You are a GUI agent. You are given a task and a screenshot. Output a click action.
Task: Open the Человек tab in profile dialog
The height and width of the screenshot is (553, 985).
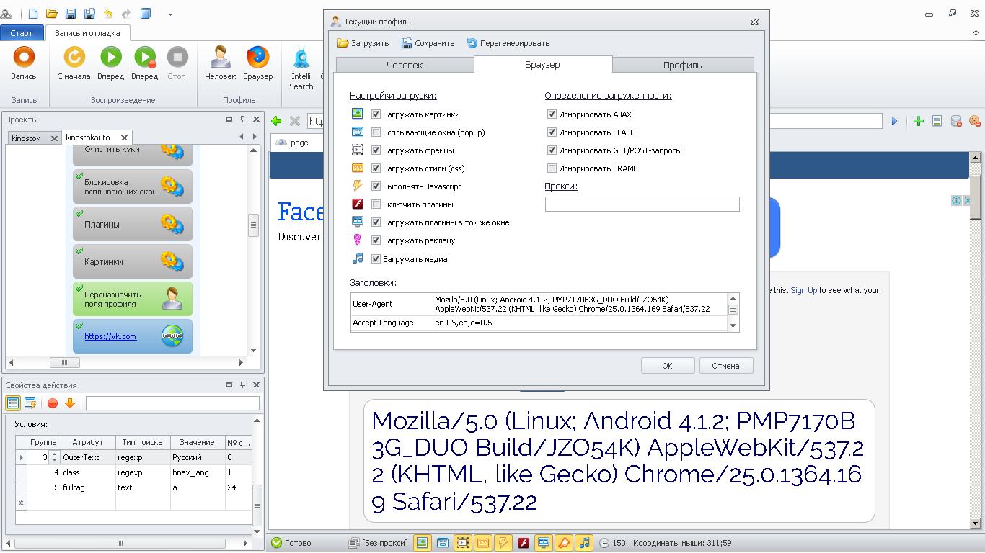tap(405, 65)
